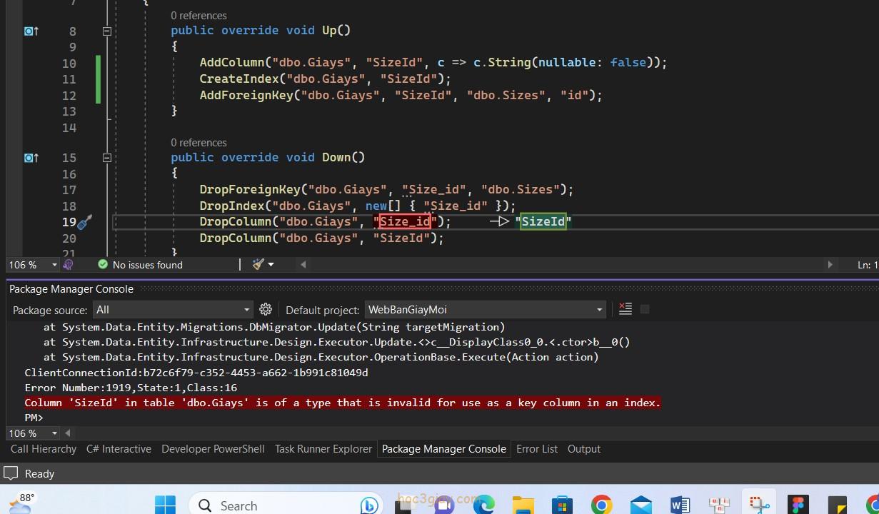Collapse the Down() method outline
This screenshot has width=879, height=514.
(106, 158)
